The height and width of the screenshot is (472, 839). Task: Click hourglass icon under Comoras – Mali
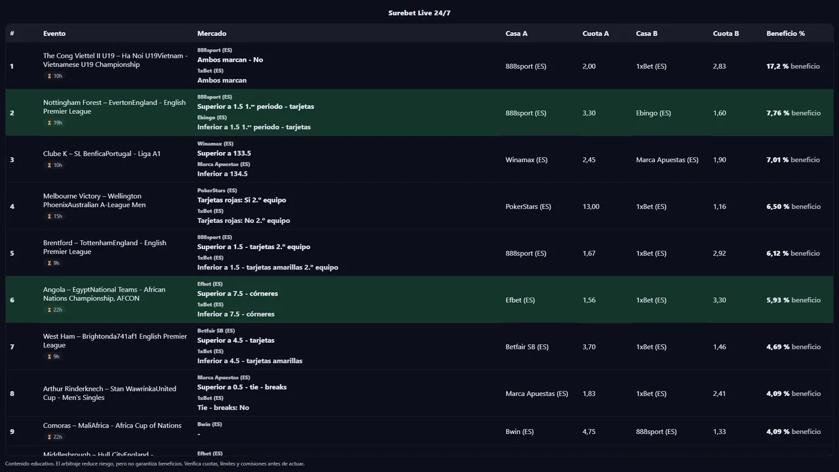click(x=49, y=437)
